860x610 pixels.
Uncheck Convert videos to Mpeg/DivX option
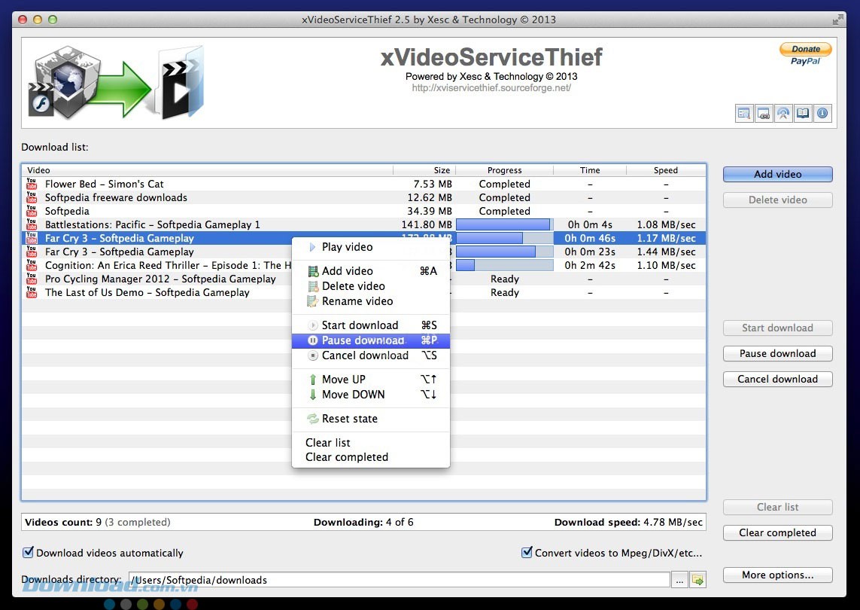click(527, 553)
